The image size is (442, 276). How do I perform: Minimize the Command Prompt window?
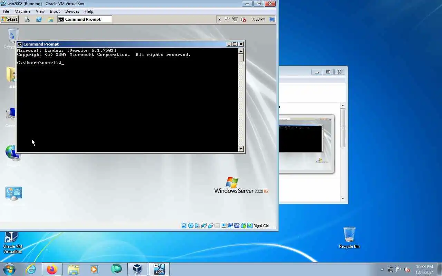pos(229,44)
